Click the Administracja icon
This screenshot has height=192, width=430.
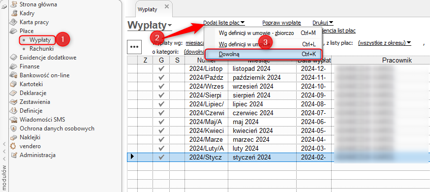(x=13, y=155)
